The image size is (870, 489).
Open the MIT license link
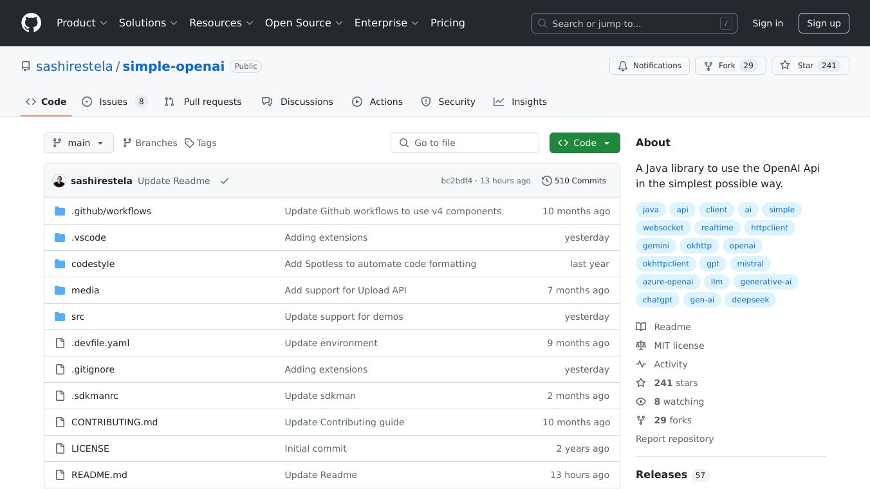pos(679,346)
